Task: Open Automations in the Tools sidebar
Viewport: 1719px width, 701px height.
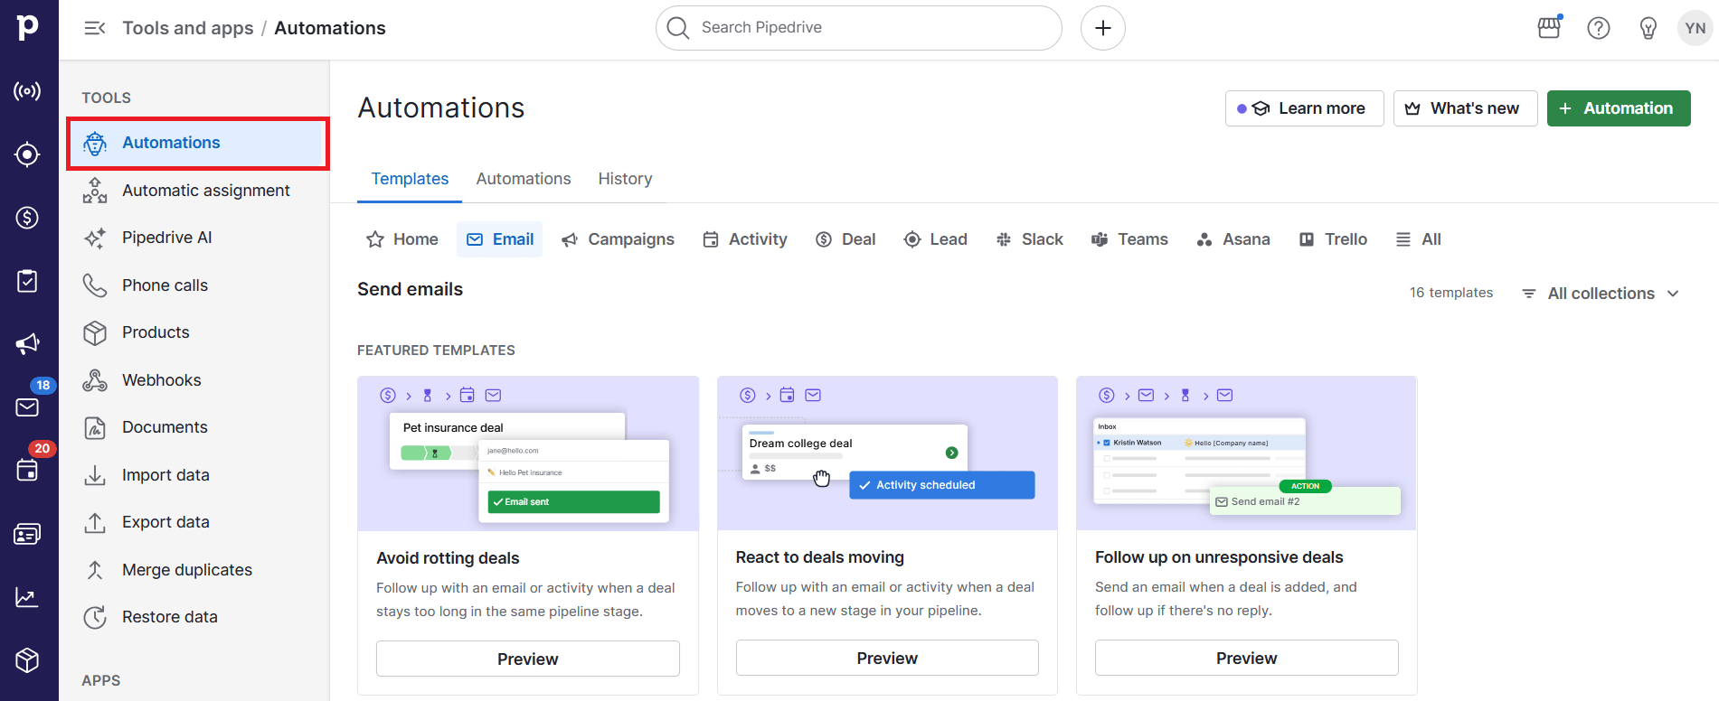Action: coord(198,143)
